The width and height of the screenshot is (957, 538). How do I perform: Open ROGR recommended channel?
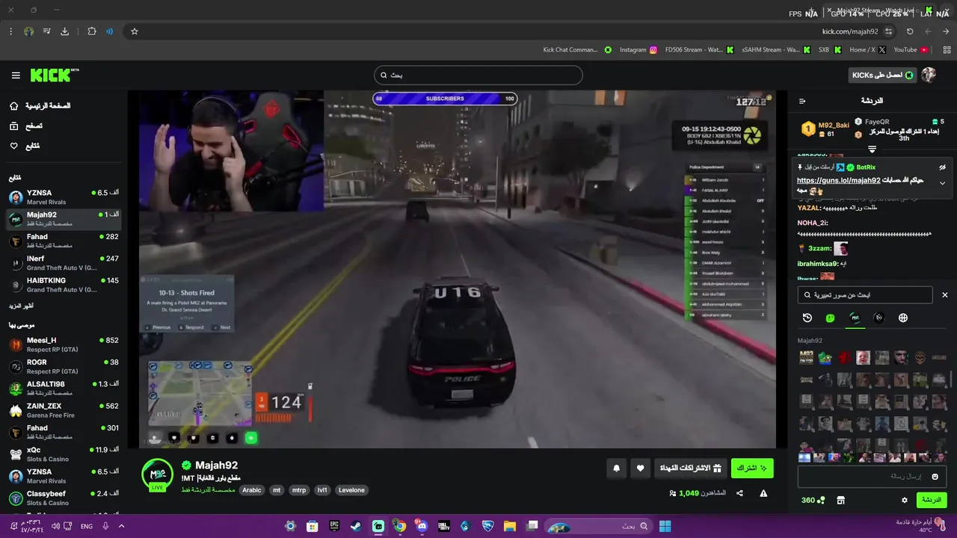tap(64, 366)
